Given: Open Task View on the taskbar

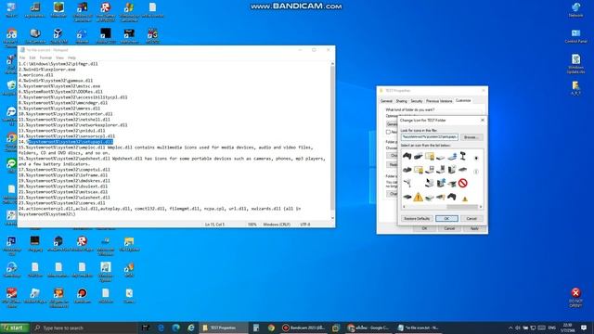Looking at the screenshot, I should (x=146, y=328).
